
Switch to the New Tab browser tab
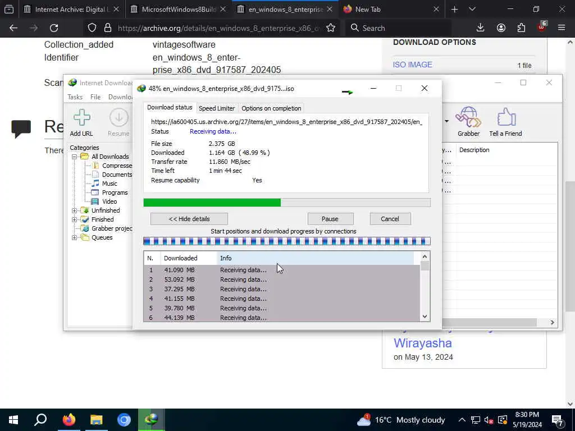pos(391,9)
